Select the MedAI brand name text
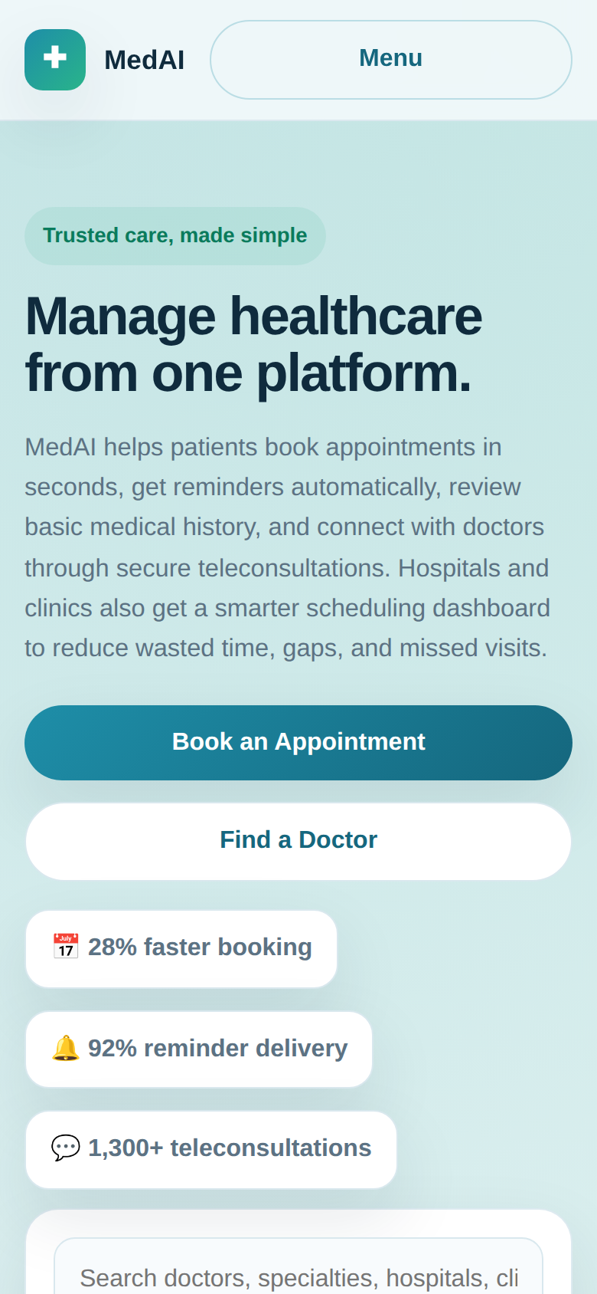This screenshot has height=1294, width=597. click(144, 60)
